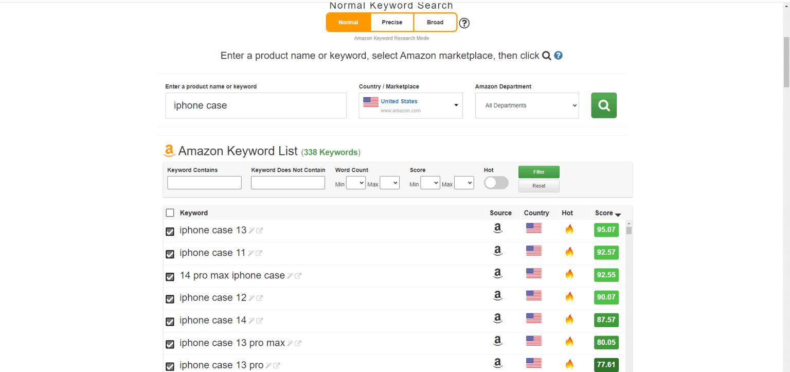This screenshot has height=372, width=790.
Task: Click the iphone case 13 pro max keyword
Action: (232, 343)
